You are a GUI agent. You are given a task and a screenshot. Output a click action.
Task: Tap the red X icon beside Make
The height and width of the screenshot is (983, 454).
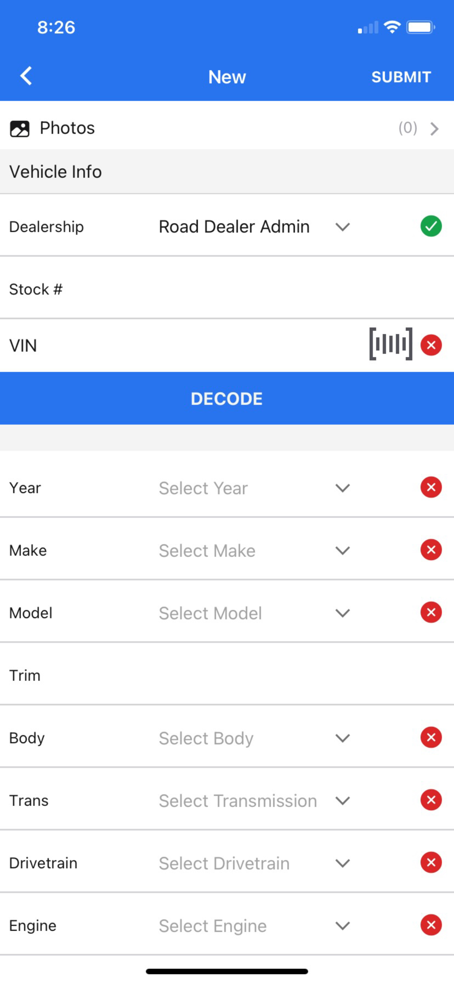431,550
